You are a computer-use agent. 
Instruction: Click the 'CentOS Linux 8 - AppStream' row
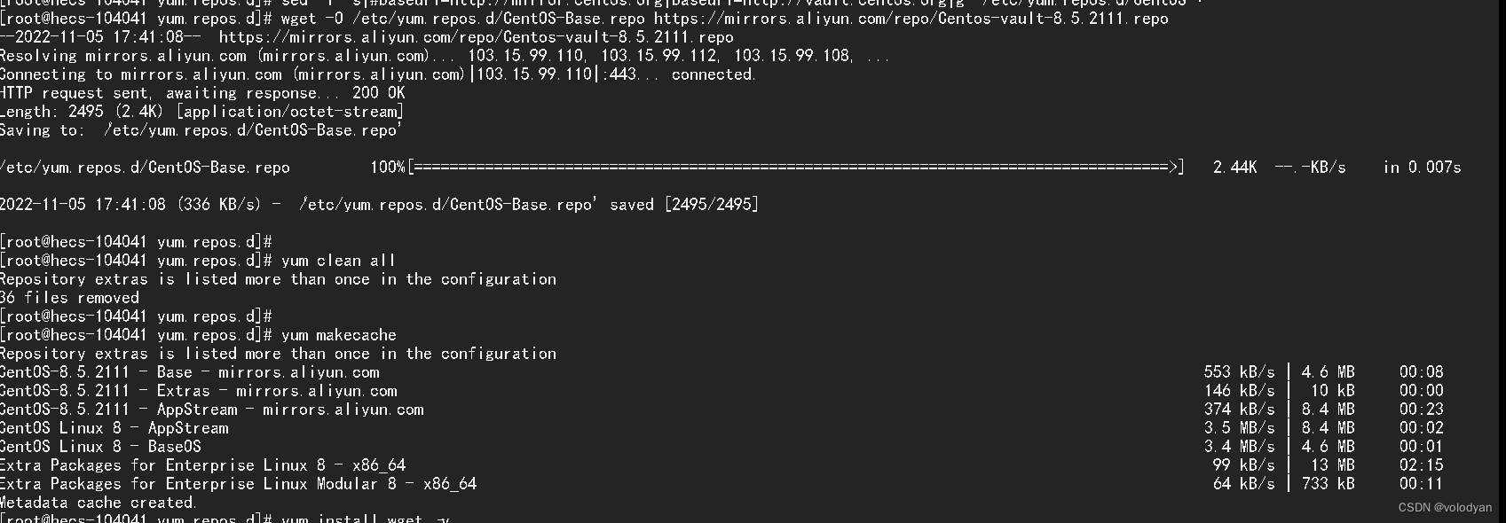click(721, 428)
